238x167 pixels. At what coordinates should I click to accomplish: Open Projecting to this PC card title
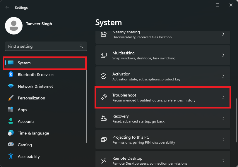point(131,137)
